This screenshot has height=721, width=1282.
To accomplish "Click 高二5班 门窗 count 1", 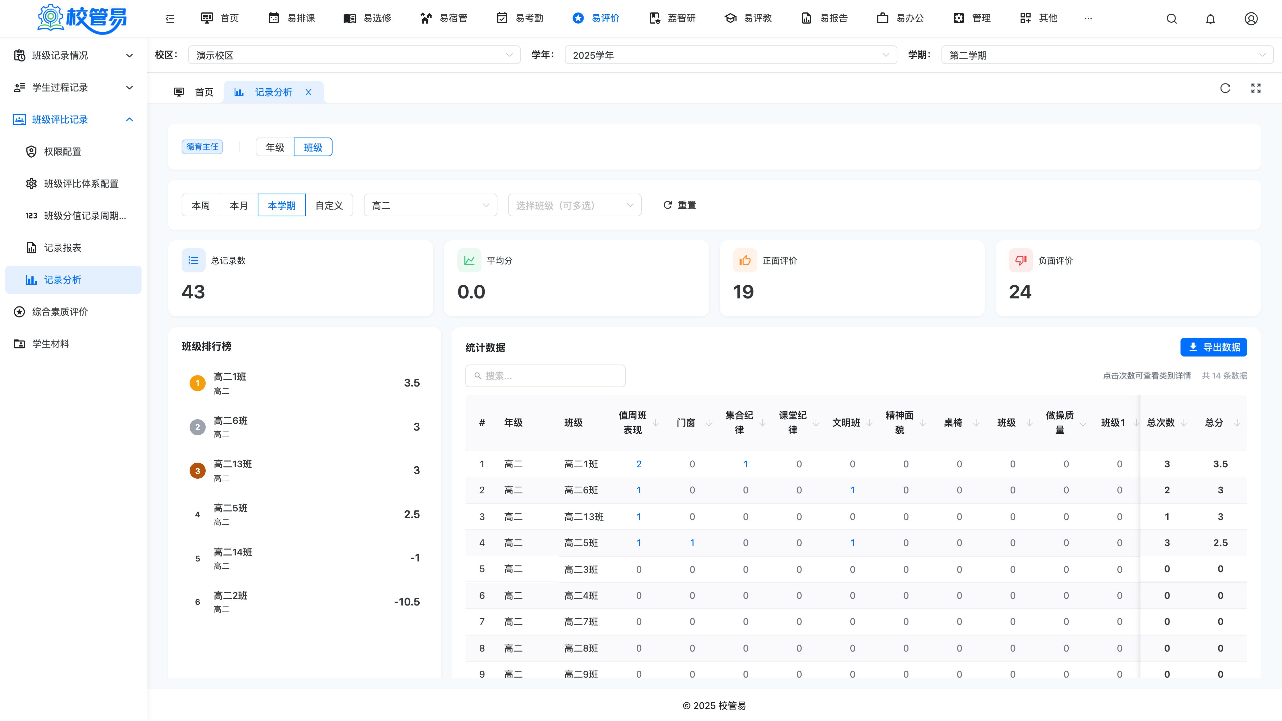I will pos(692,543).
